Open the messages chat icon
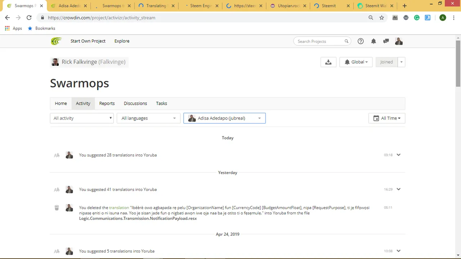Screen dimensions: 461x259 386,41
